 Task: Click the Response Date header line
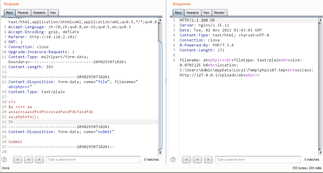pos(221,30)
